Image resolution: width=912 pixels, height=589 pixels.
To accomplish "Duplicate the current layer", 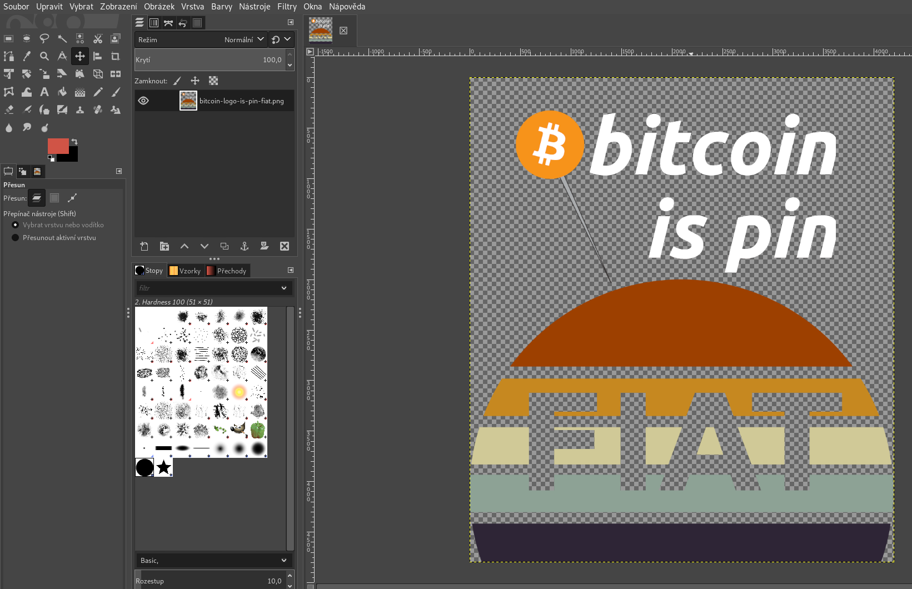I will point(224,246).
